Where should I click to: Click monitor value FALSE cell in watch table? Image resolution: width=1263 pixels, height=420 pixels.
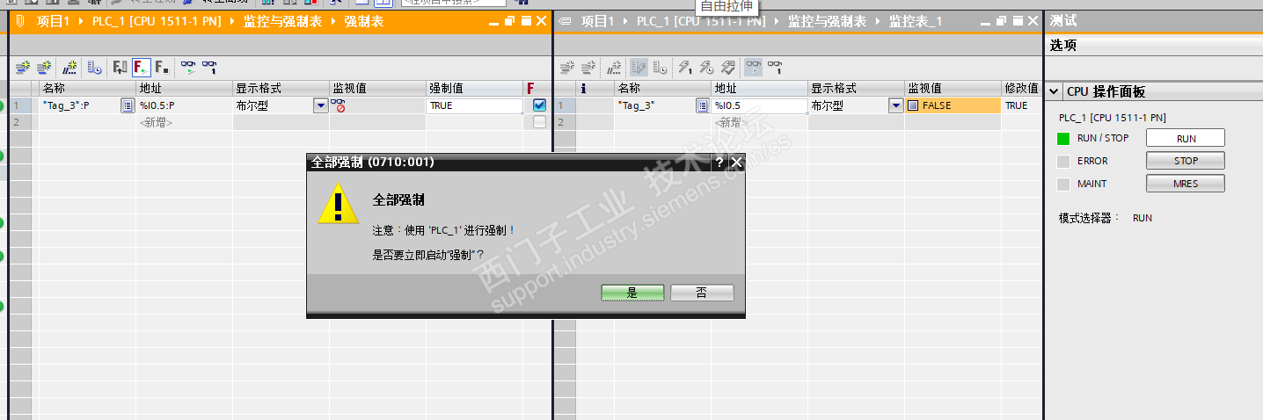pyautogui.click(x=953, y=105)
